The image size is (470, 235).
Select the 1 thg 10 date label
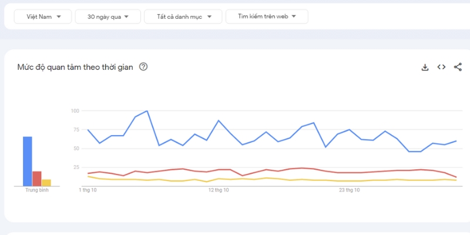[88, 190]
